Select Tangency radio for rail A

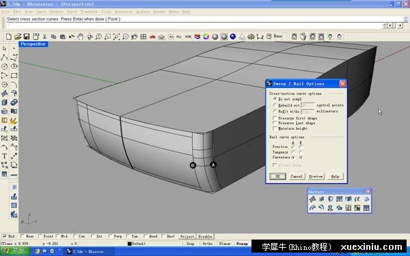293,152
